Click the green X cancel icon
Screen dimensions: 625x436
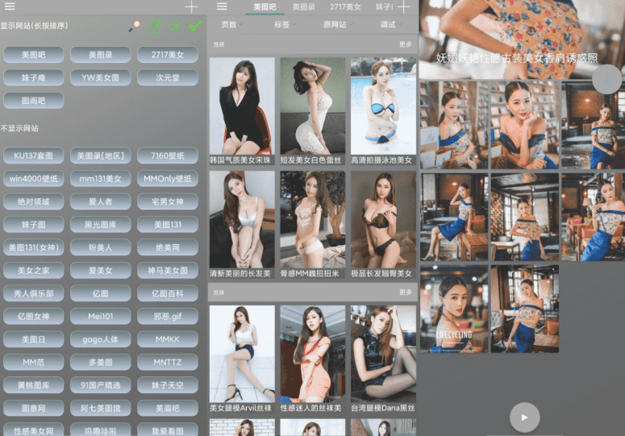[x=175, y=27]
